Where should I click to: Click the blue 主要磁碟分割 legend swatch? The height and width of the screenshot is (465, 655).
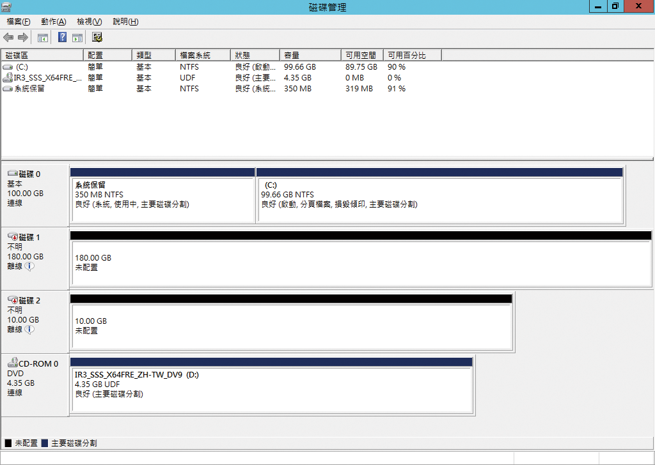point(44,443)
